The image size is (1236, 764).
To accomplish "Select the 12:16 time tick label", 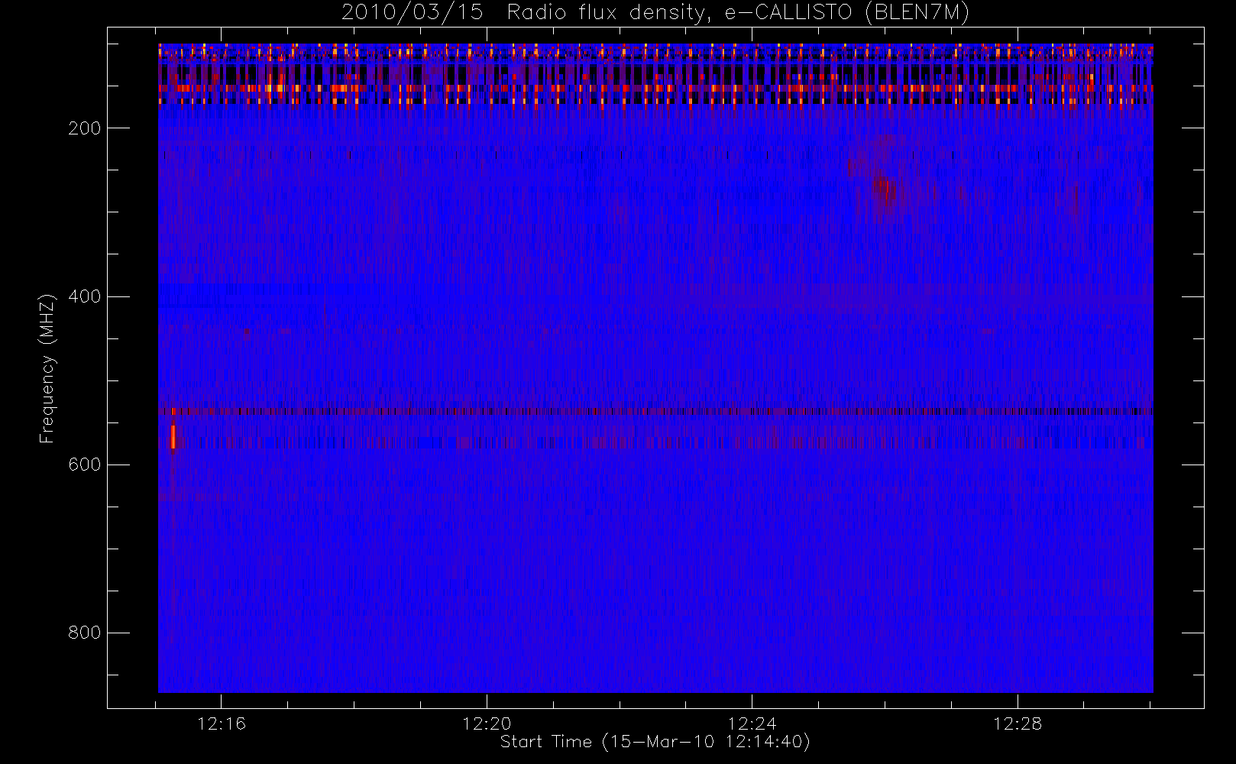I will [222, 723].
